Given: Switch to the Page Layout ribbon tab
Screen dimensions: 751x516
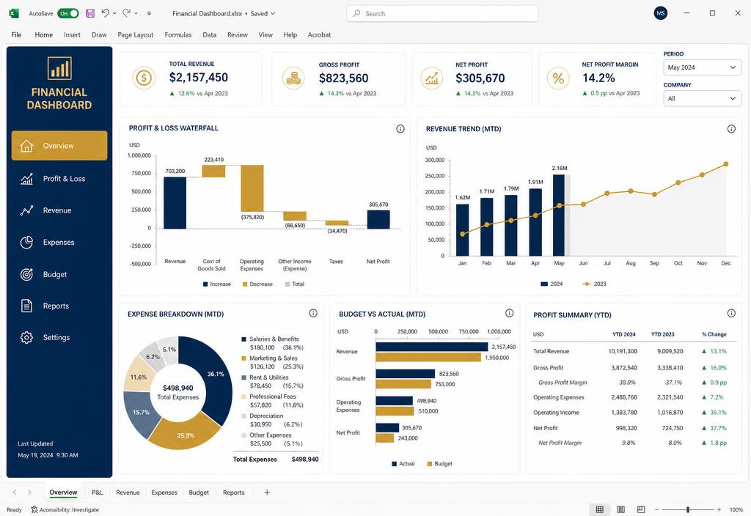Looking at the screenshot, I should (x=136, y=34).
